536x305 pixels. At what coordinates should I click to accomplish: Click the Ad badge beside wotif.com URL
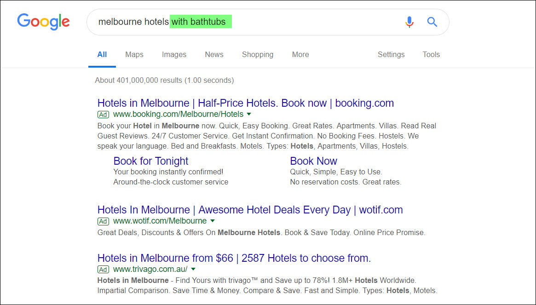(103, 221)
